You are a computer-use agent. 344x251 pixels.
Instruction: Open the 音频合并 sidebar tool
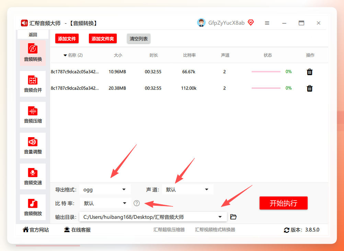[x=33, y=84]
